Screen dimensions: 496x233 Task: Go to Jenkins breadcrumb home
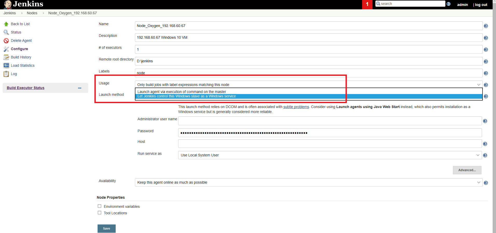(x=10, y=13)
